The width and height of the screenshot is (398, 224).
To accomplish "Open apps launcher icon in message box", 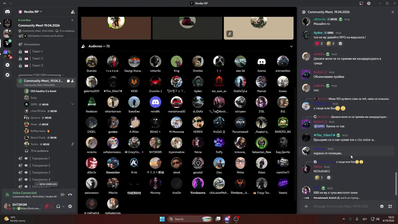I will pyautogui.click(x=390, y=206).
